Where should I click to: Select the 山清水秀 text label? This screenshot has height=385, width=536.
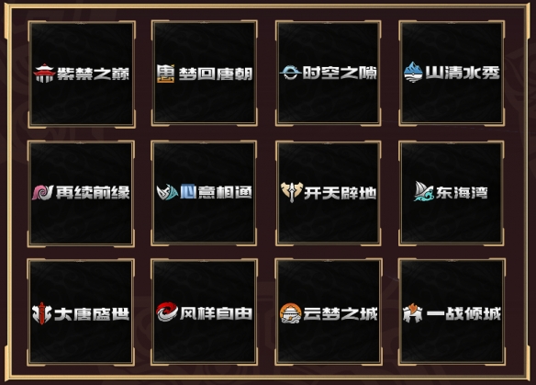click(x=463, y=73)
